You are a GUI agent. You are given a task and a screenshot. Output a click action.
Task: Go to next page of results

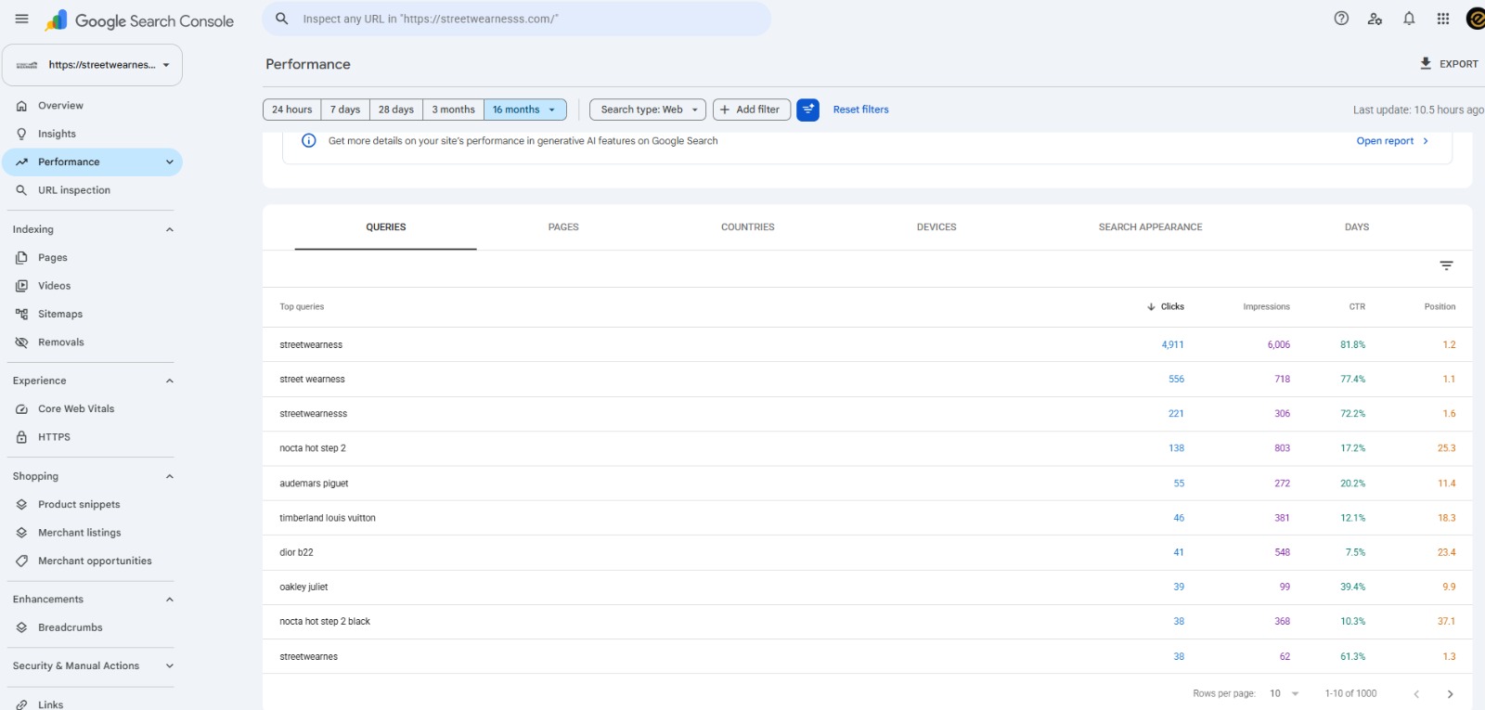click(1450, 693)
